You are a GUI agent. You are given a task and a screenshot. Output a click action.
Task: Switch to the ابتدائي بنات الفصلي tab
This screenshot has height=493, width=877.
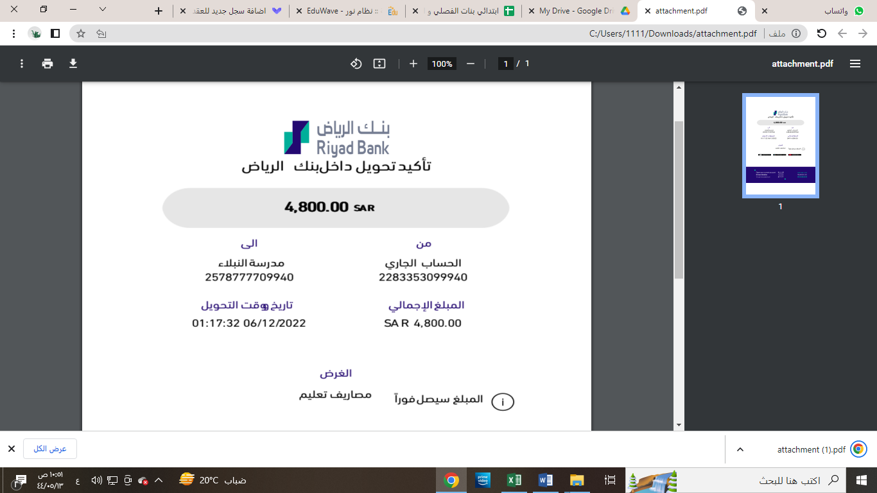coord(462,11)
